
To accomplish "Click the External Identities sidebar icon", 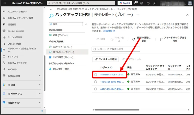I will point(4,31).
